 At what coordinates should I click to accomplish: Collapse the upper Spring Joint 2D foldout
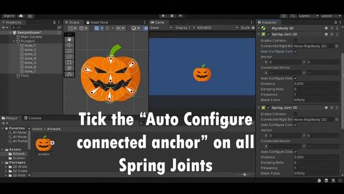tap(259, 34)
